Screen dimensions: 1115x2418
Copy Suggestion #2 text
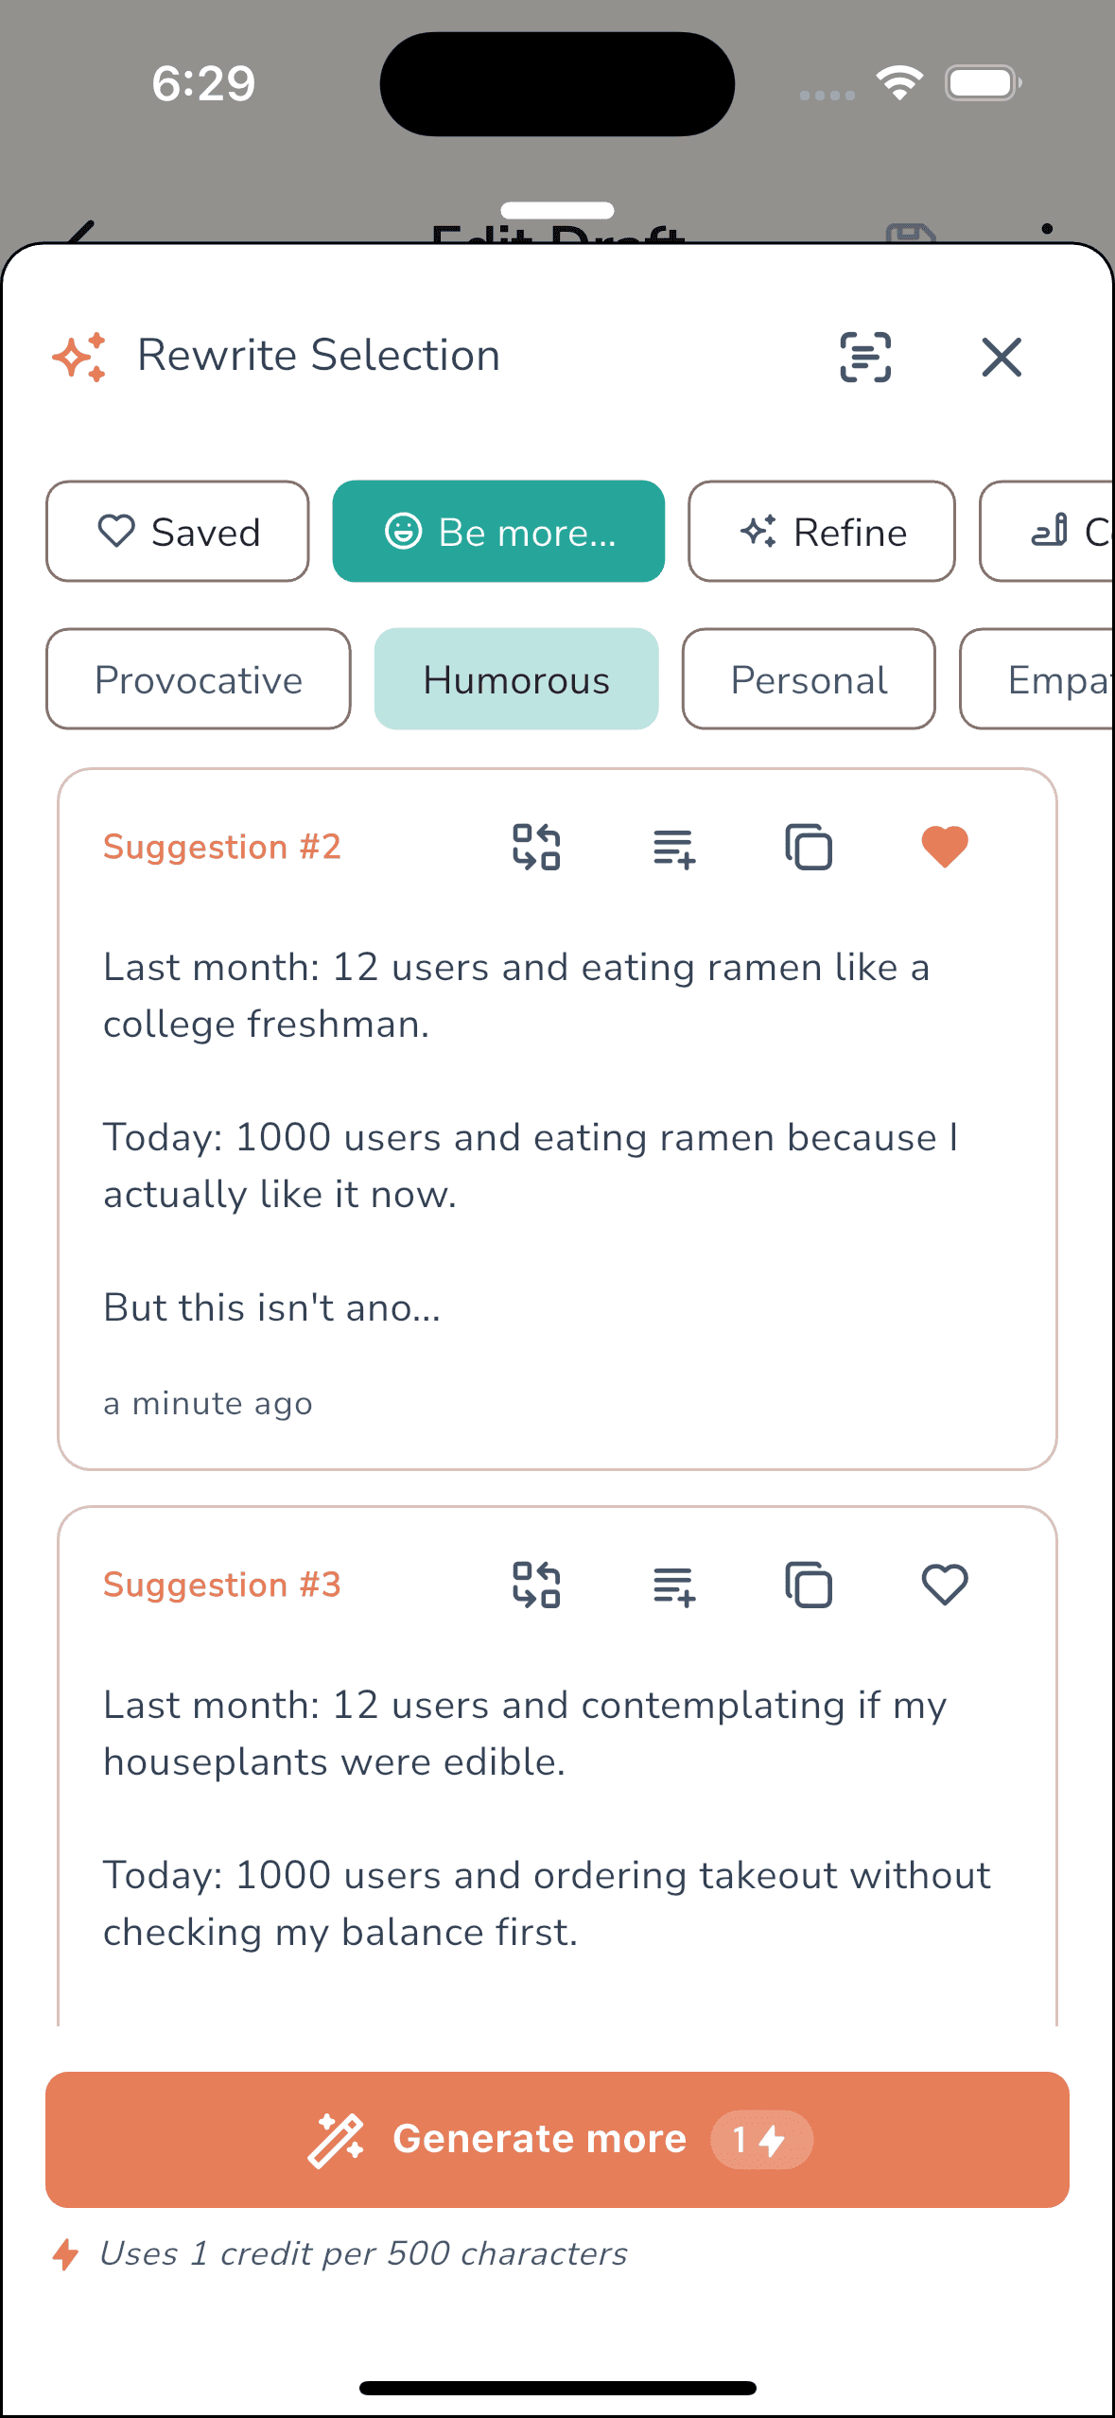[809, 847]
